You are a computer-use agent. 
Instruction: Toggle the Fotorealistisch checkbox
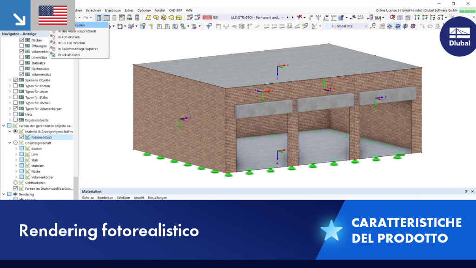(21, 137)
